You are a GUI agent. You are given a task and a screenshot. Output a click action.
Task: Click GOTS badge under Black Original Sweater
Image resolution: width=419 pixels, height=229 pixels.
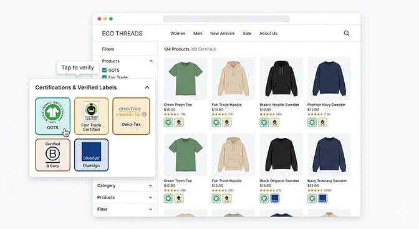(x=264, y=198)
